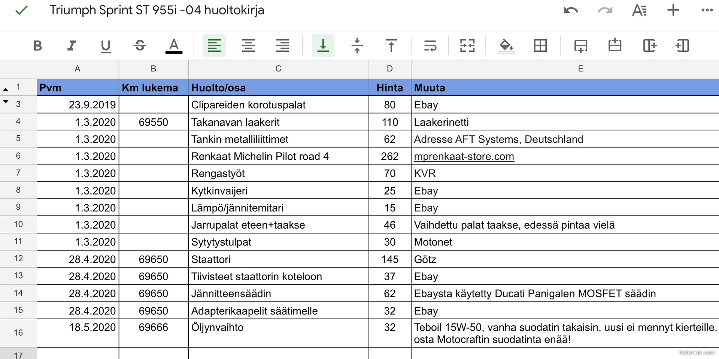Expand hidden row using the down arrow
Image resolution: width=719 pixels, height=359 pixels.
(6, 102)
